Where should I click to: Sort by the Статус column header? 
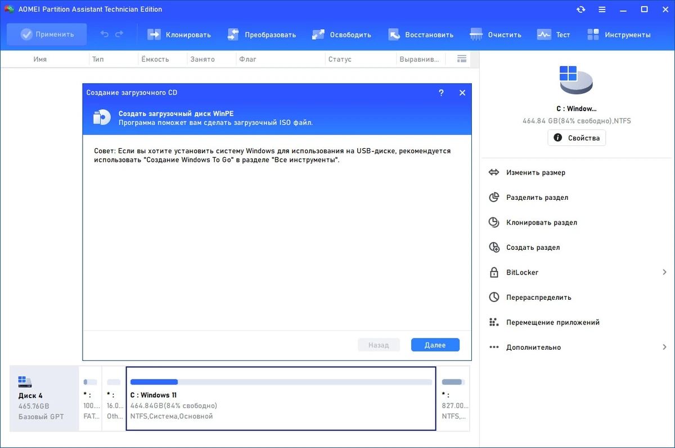click(x=340, y=59)
